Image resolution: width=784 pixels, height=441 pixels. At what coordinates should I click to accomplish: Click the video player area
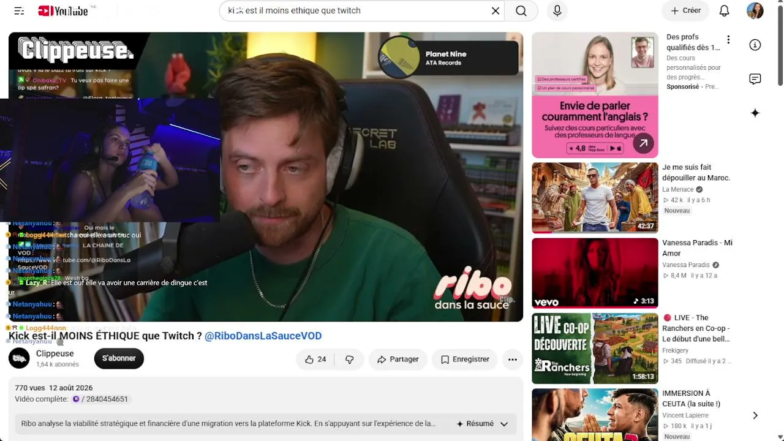pyautogui.click(x=266, y=176)
